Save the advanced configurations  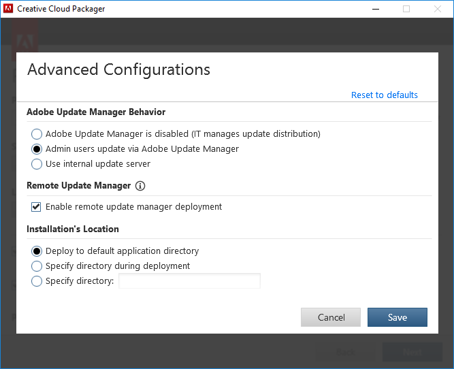(398, 317)
